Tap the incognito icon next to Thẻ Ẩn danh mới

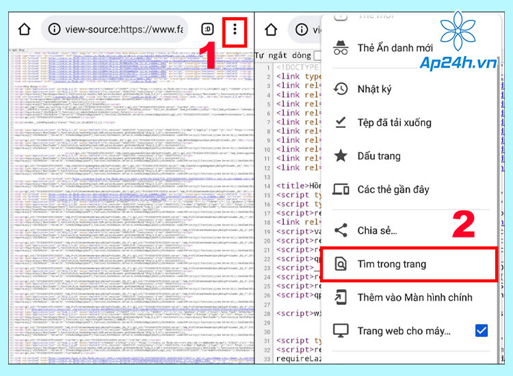(341, 48)
